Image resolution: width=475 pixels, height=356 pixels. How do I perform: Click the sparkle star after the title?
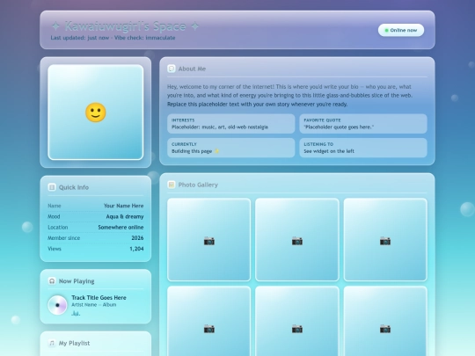(x=195, y=26)
